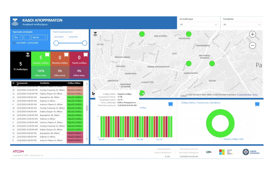
Task: Click the red Υψηλή στάθμη card showing 0
Action: 79,59
